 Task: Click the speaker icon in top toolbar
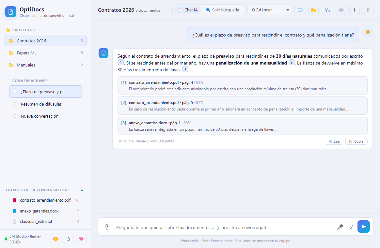tap(341, 10)
